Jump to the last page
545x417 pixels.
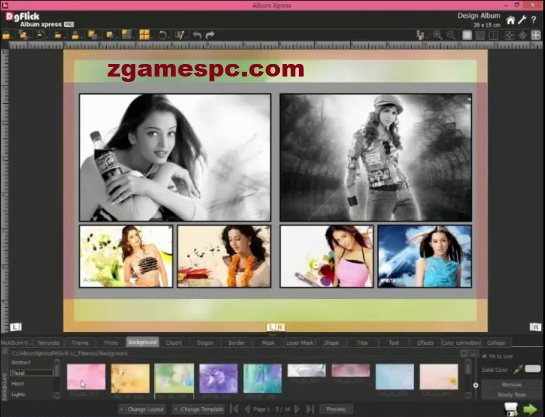(310, 409)
